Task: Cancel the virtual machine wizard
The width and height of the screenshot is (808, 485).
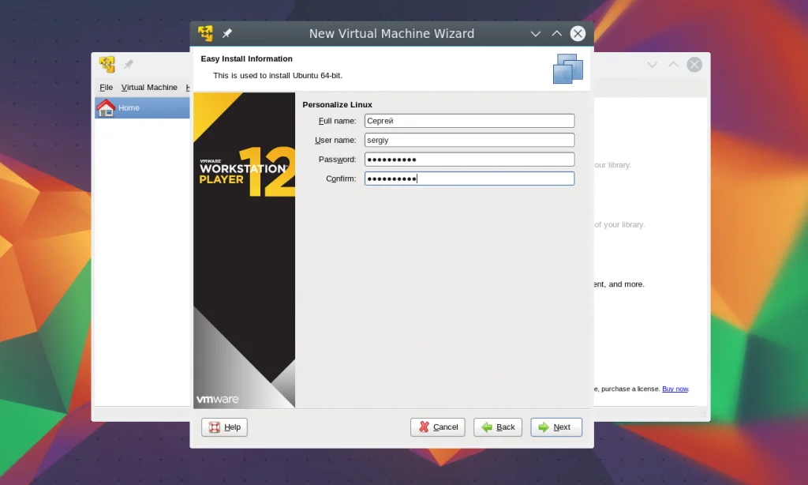Action: (x=438, y=427)
